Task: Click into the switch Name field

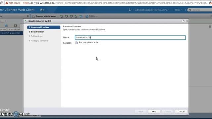Action: [130, 38]
